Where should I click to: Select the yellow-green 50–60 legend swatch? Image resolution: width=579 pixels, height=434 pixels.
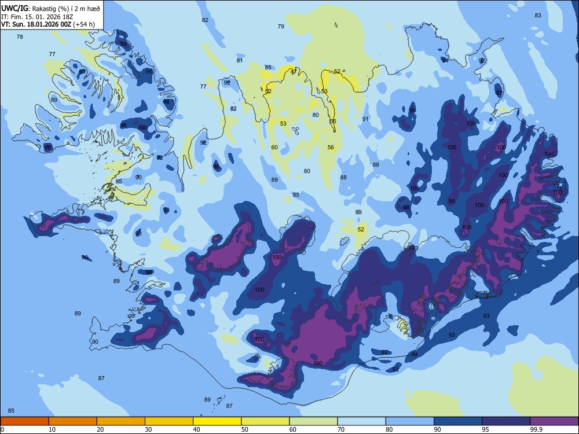tap(266, 421)
